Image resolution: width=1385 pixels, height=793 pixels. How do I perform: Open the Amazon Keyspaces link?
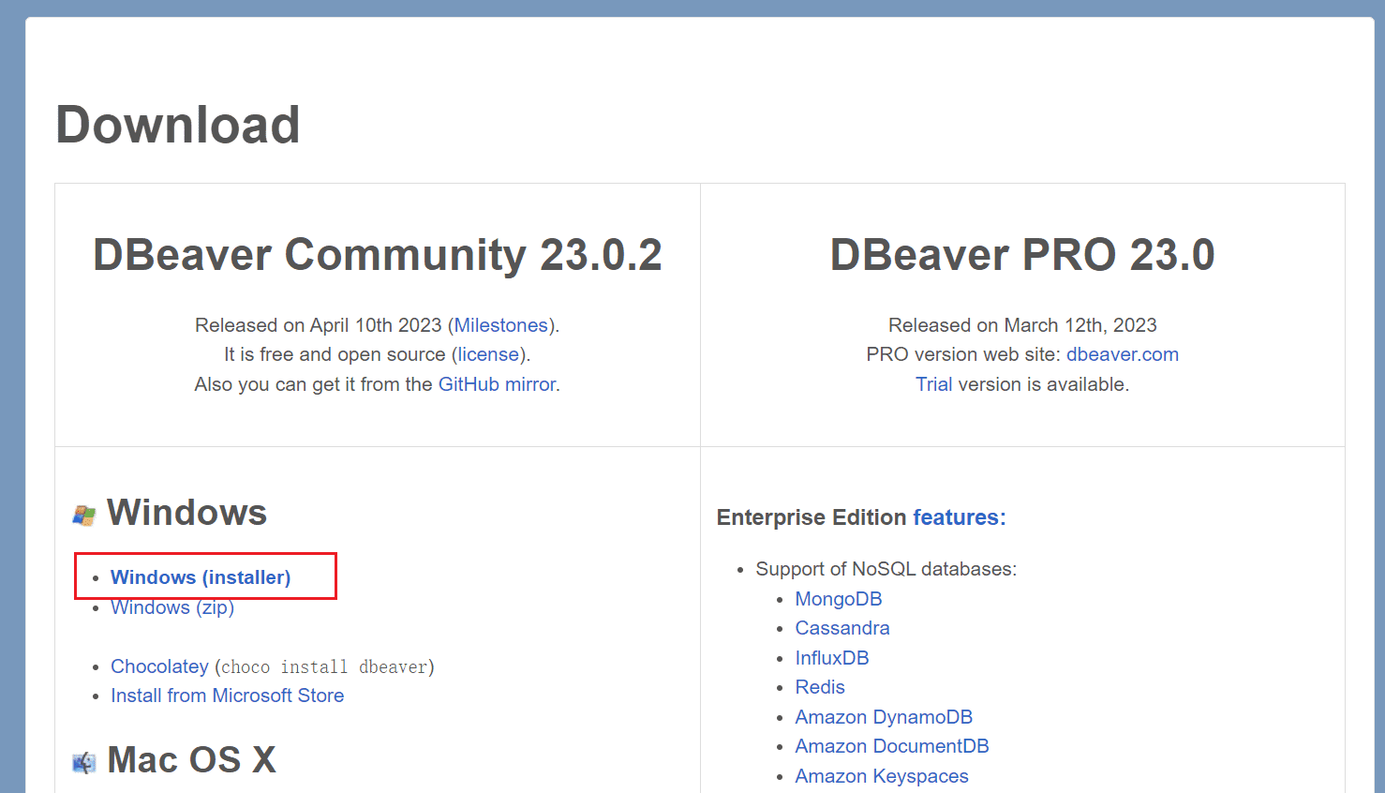[x=882, y=776]
